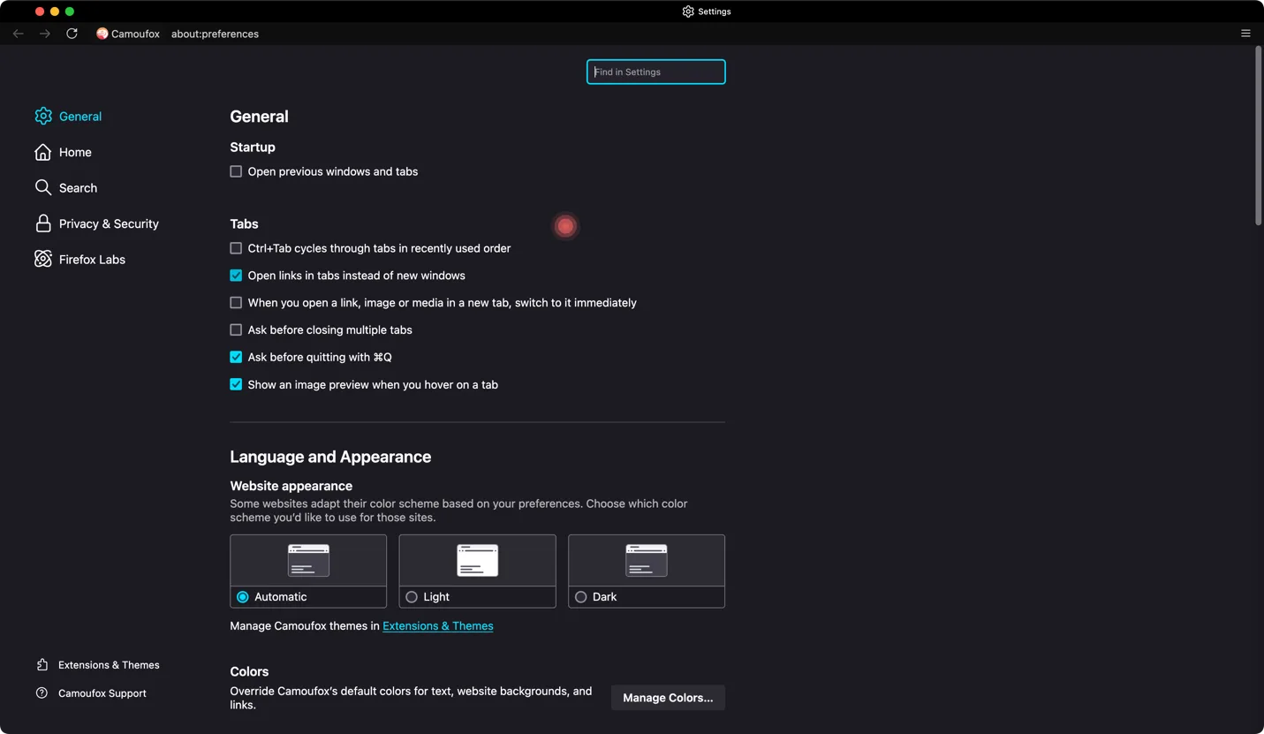Screen dimensions: 1264x734
Task: Click the Tabs subheading
Action: click(244, 223)
